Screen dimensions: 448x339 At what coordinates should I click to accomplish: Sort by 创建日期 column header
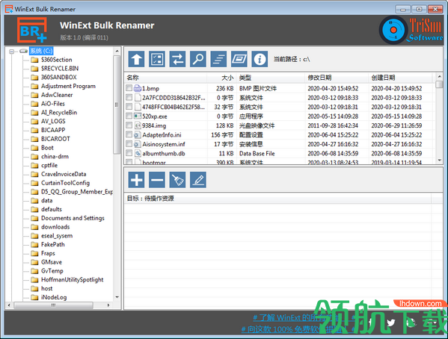[400, 78]
